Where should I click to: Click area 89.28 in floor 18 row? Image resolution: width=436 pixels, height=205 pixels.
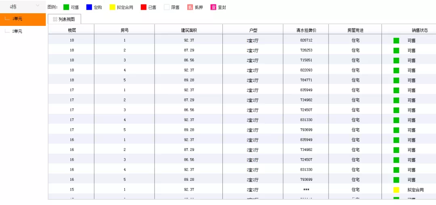tap(189, 80)
